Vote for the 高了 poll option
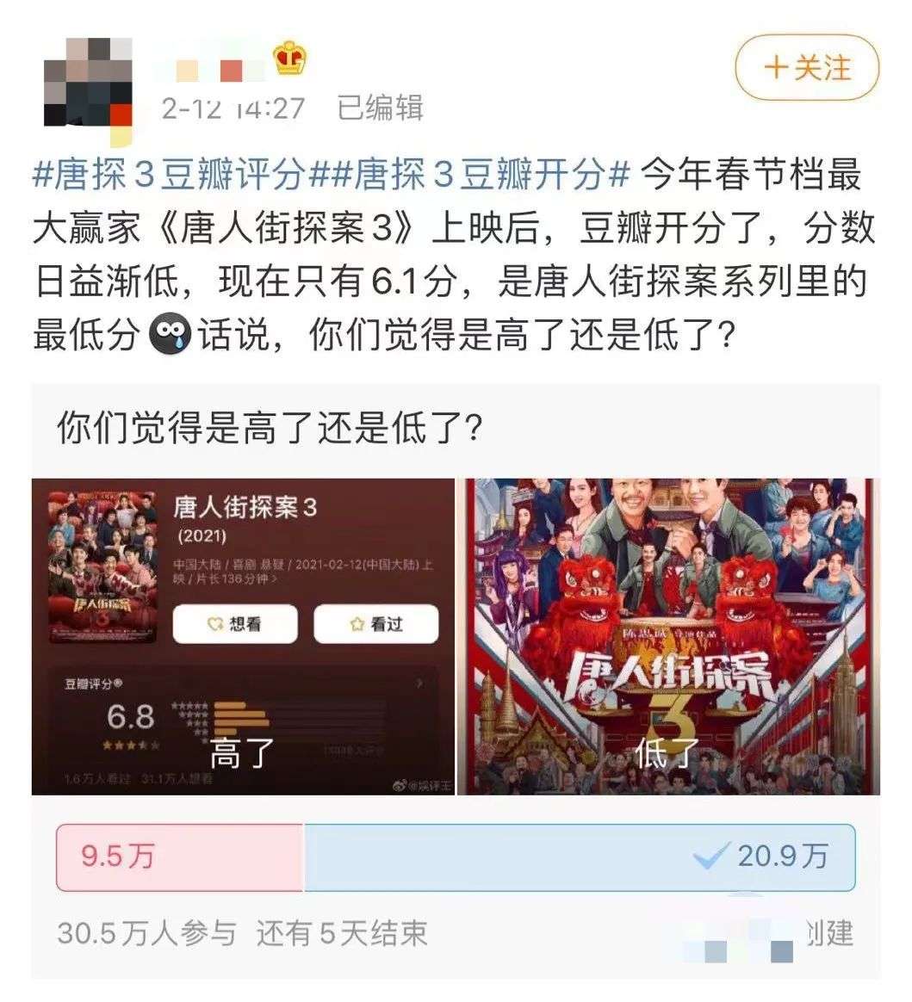This screenshot has height=1002, width=912. click(243, 636)
